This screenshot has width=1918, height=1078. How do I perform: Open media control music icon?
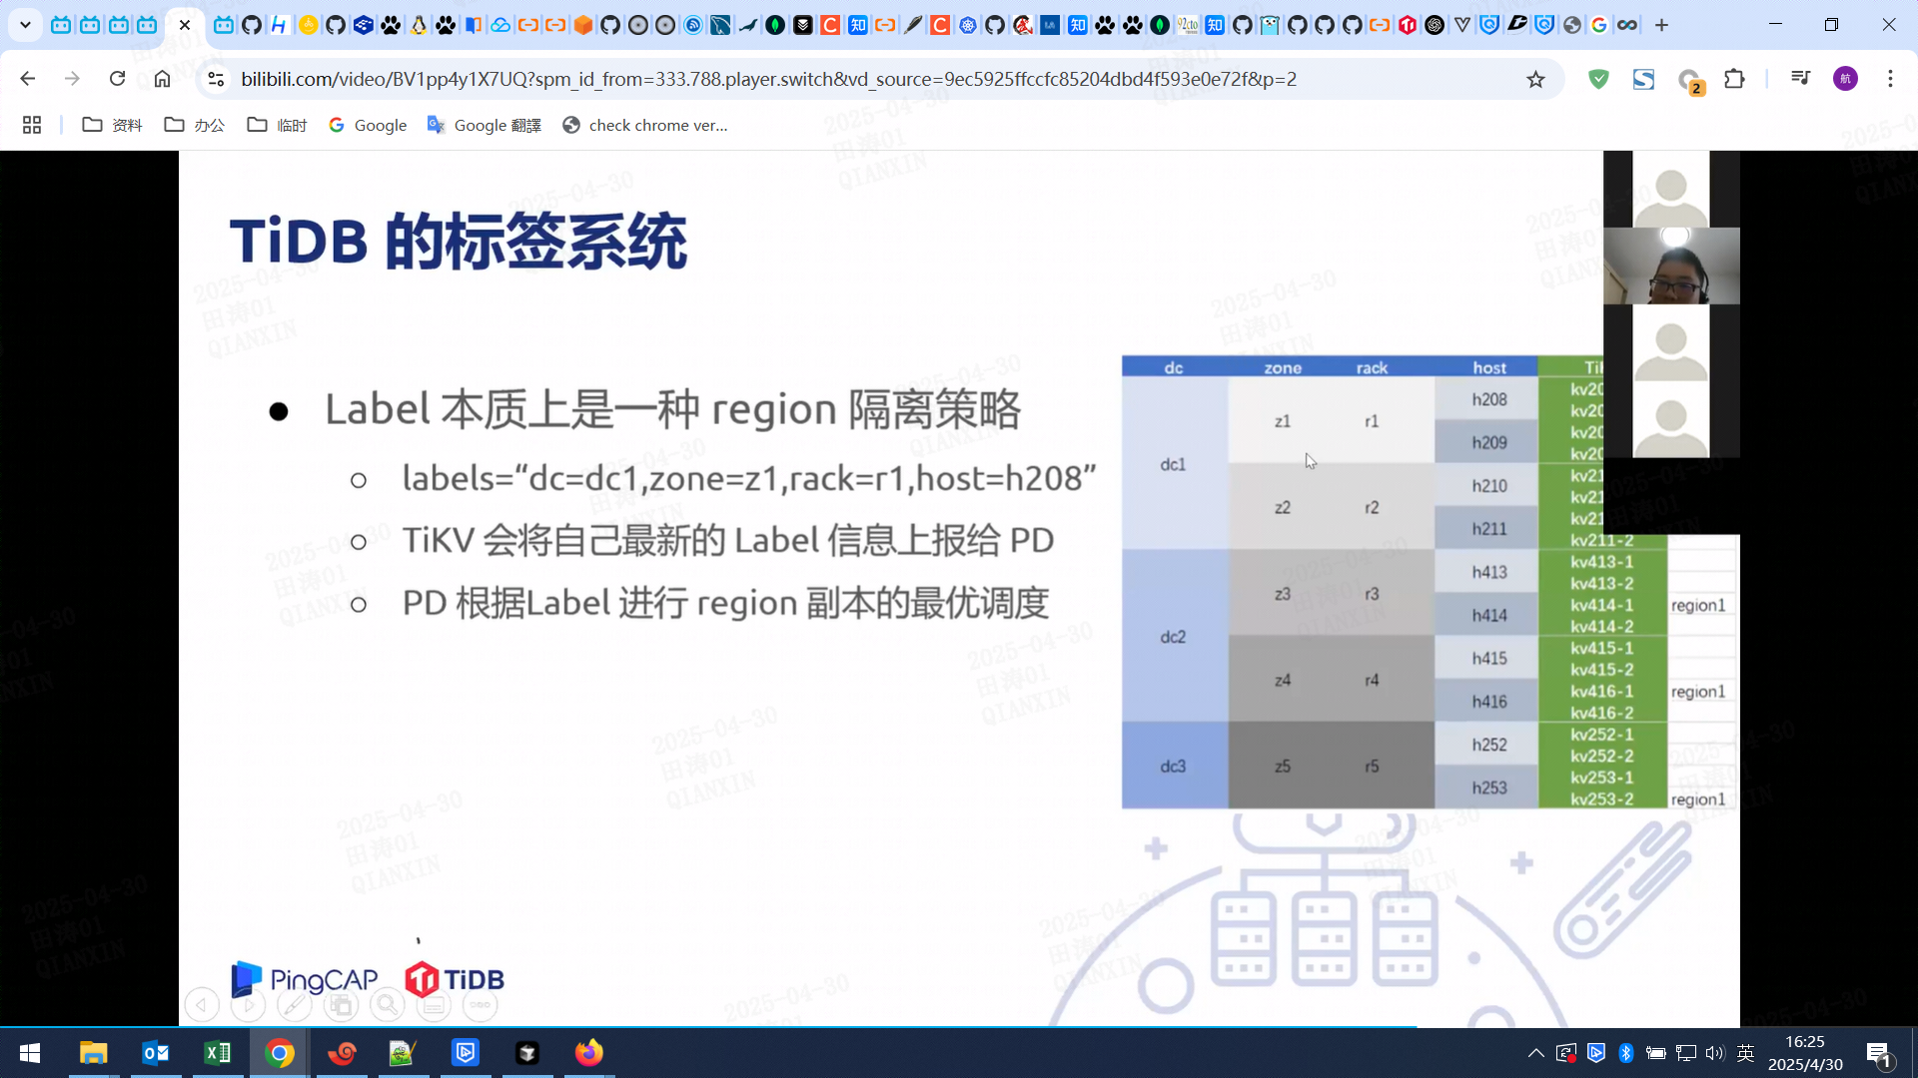(x=1800, y=79)
